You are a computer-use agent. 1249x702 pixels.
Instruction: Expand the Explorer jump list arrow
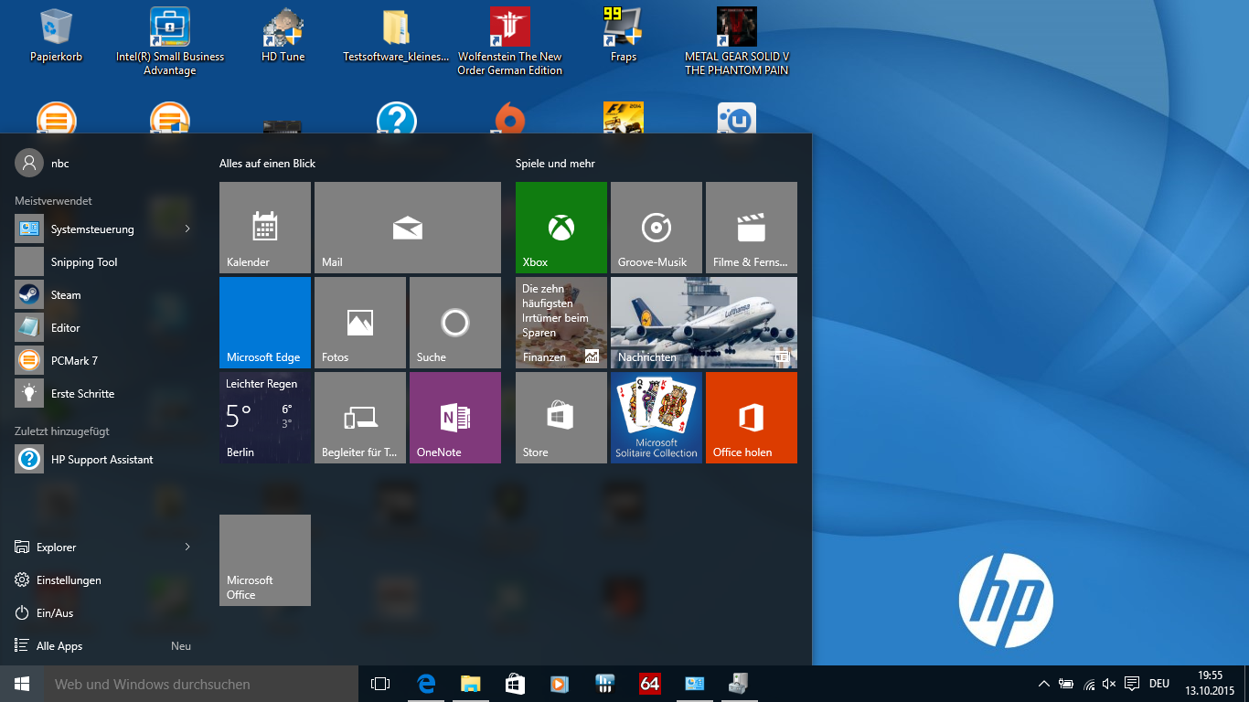(187, 547)
